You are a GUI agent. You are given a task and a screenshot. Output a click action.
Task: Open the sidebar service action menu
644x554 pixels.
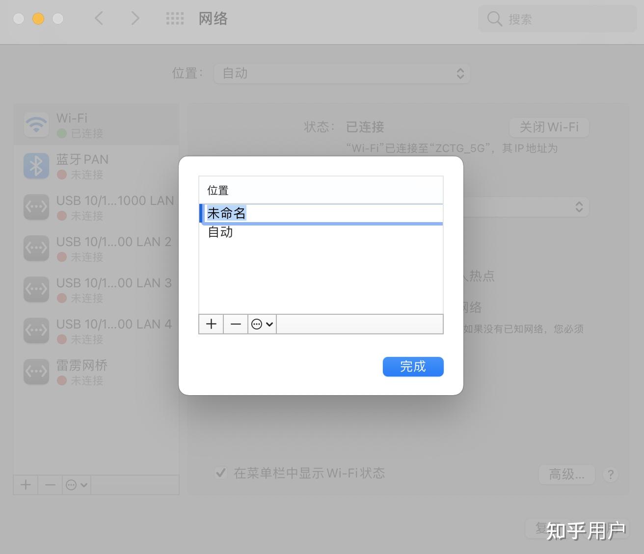tap(77, 485)
